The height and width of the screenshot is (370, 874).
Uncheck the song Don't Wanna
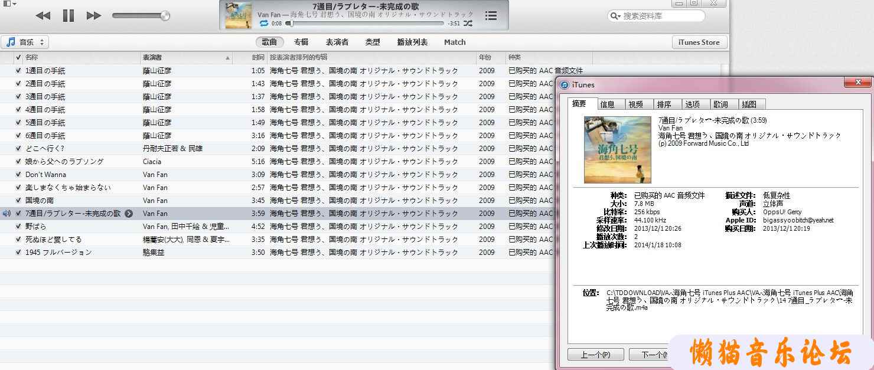(x=18, y=175)
